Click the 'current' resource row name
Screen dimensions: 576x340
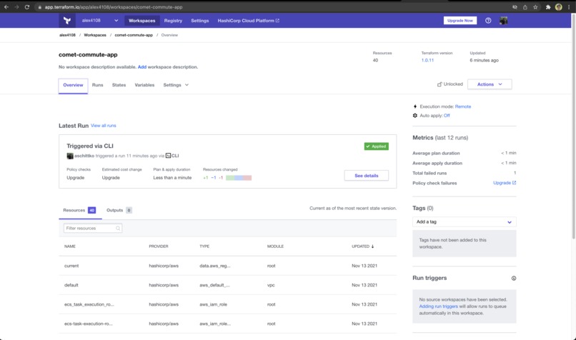tap(71, 266)
